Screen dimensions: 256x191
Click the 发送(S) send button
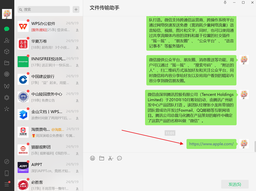pos(235,184)
